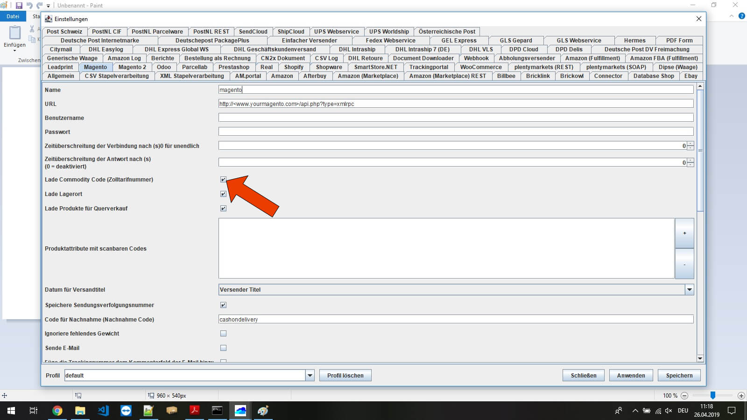Image resolution: width=747 pixels, height=420 pixels.
Task: Click the scissors cut icon in Paint ribbon
Action: pyautogui.click(x=32, y=29)
